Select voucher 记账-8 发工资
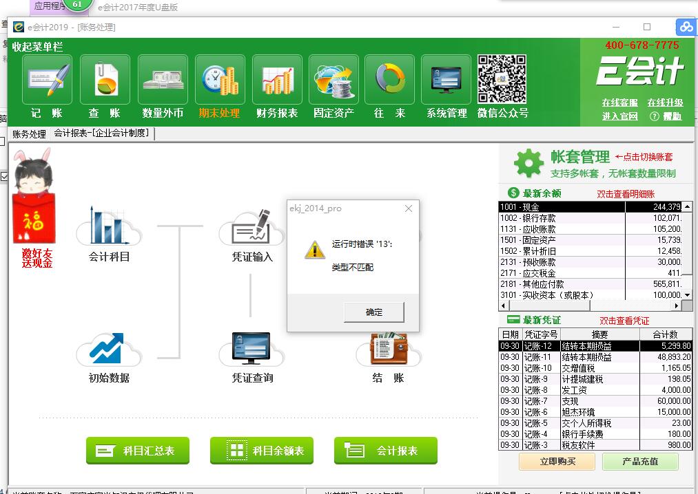The image size is (698, 494). pyautogui.click(x=595, y=390)
